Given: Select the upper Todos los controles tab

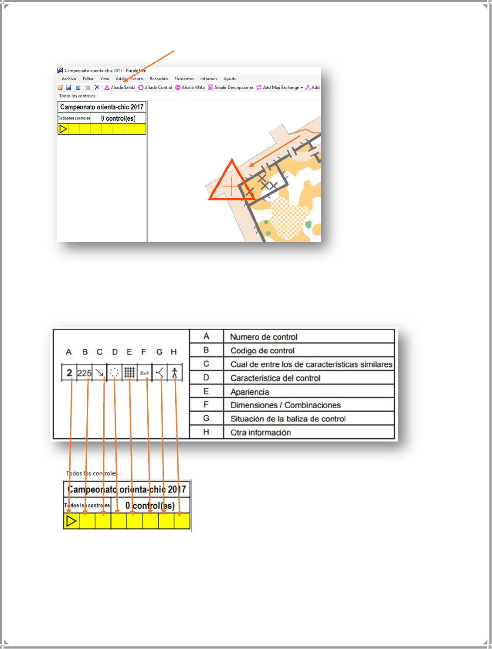Looking at the screenshot, I should (77, 96).
